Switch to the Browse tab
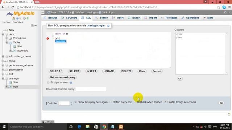The height and width of the screenshot is (130, 232). click(x=51, y=18)
